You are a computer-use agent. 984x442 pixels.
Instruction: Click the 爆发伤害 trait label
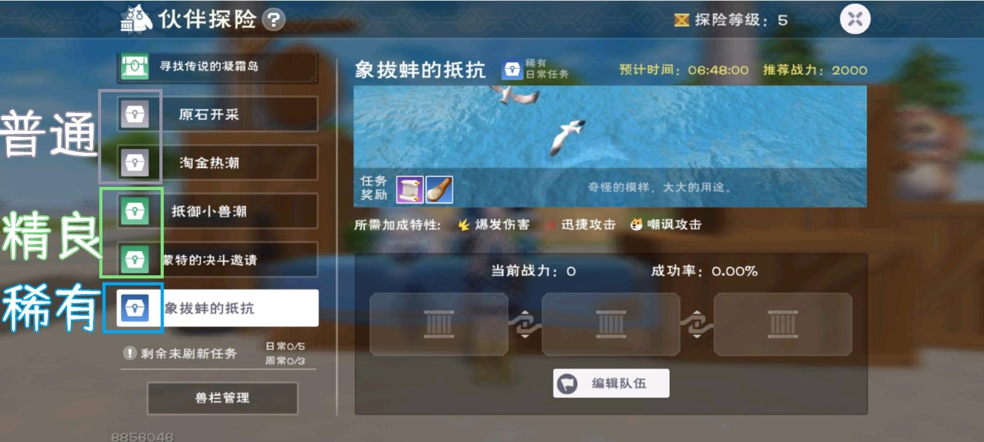[x=502, y=225]
